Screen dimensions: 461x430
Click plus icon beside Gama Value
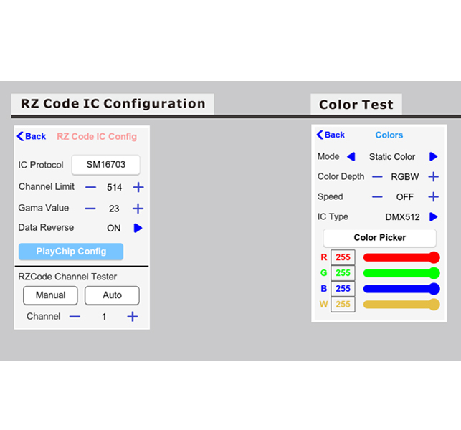point(138,209)
